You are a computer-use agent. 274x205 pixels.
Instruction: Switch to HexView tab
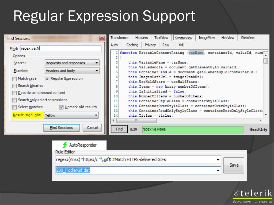point(228,38)
